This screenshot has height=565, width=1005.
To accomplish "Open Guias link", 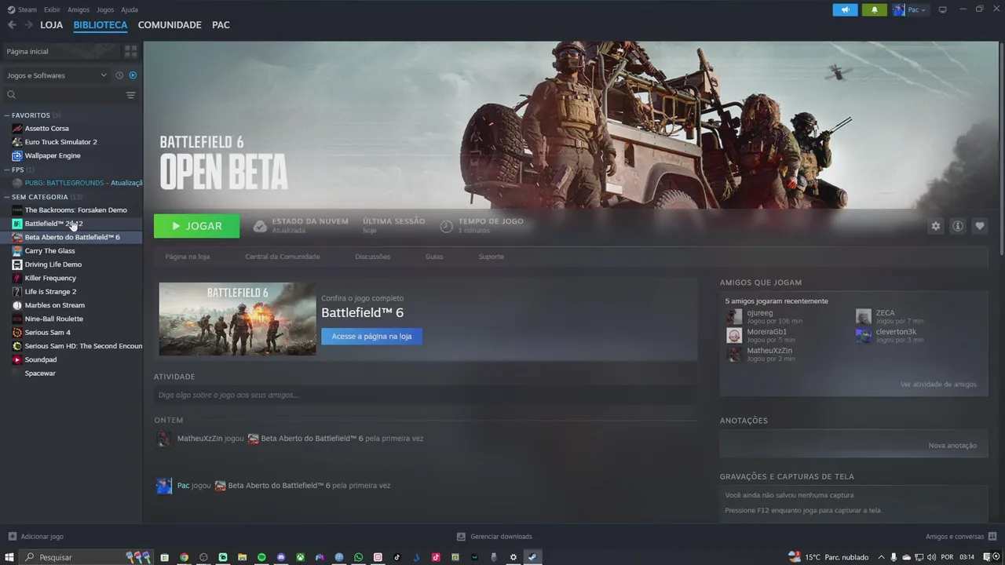I will (434, 257).
